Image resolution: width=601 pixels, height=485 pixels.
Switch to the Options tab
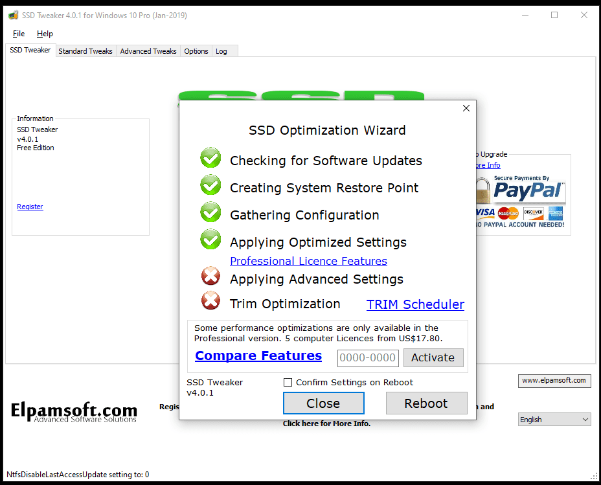196,51
